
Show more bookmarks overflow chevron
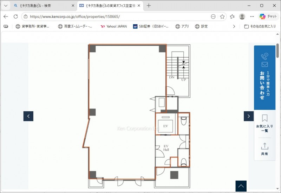coord(234,27)
